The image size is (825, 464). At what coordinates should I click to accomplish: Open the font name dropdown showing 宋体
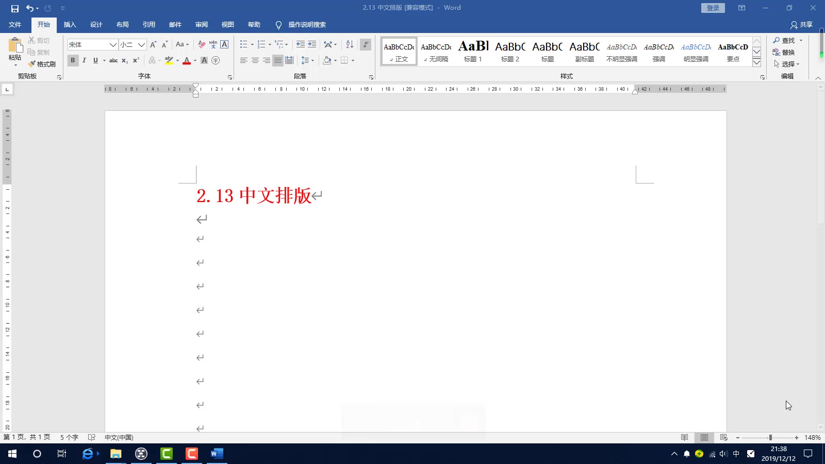click(112, 45)
